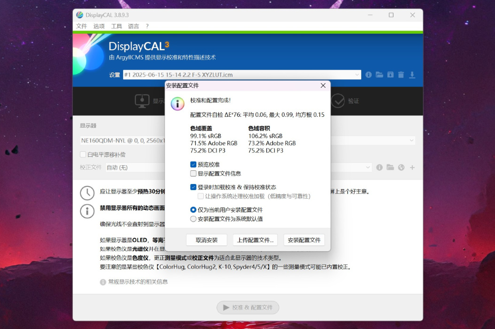Click the download install icon beside settings
The image size is (495, 329).
412,75
